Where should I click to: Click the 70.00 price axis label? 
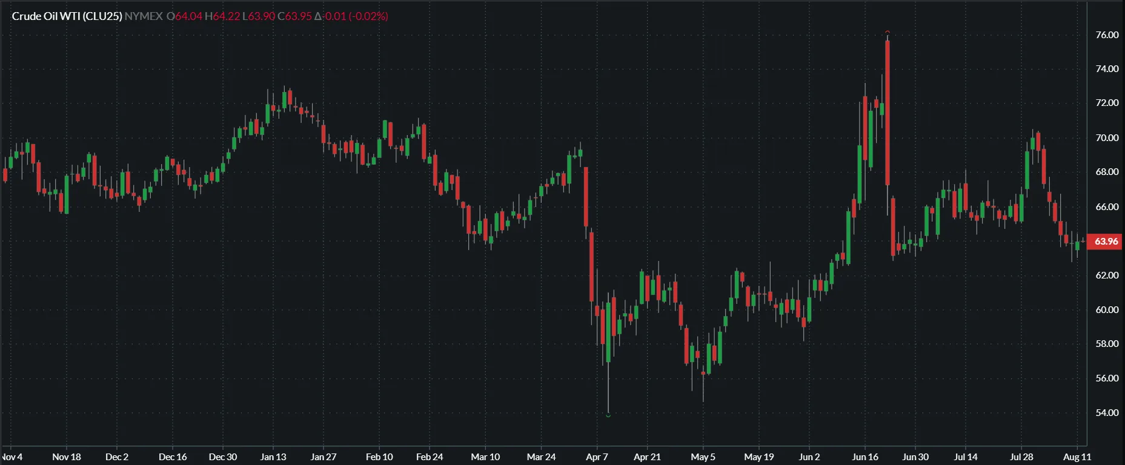tap(1107, 138)
